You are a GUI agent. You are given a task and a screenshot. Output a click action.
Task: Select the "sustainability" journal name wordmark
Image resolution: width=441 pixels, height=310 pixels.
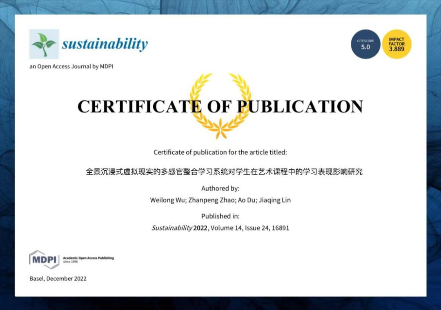(105, 44)
